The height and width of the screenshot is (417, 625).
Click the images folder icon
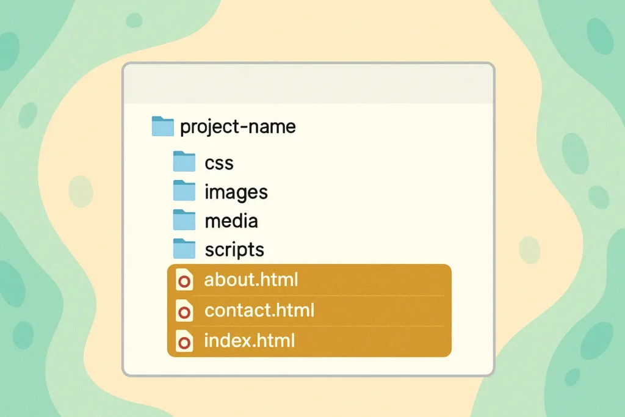point(184,190)
